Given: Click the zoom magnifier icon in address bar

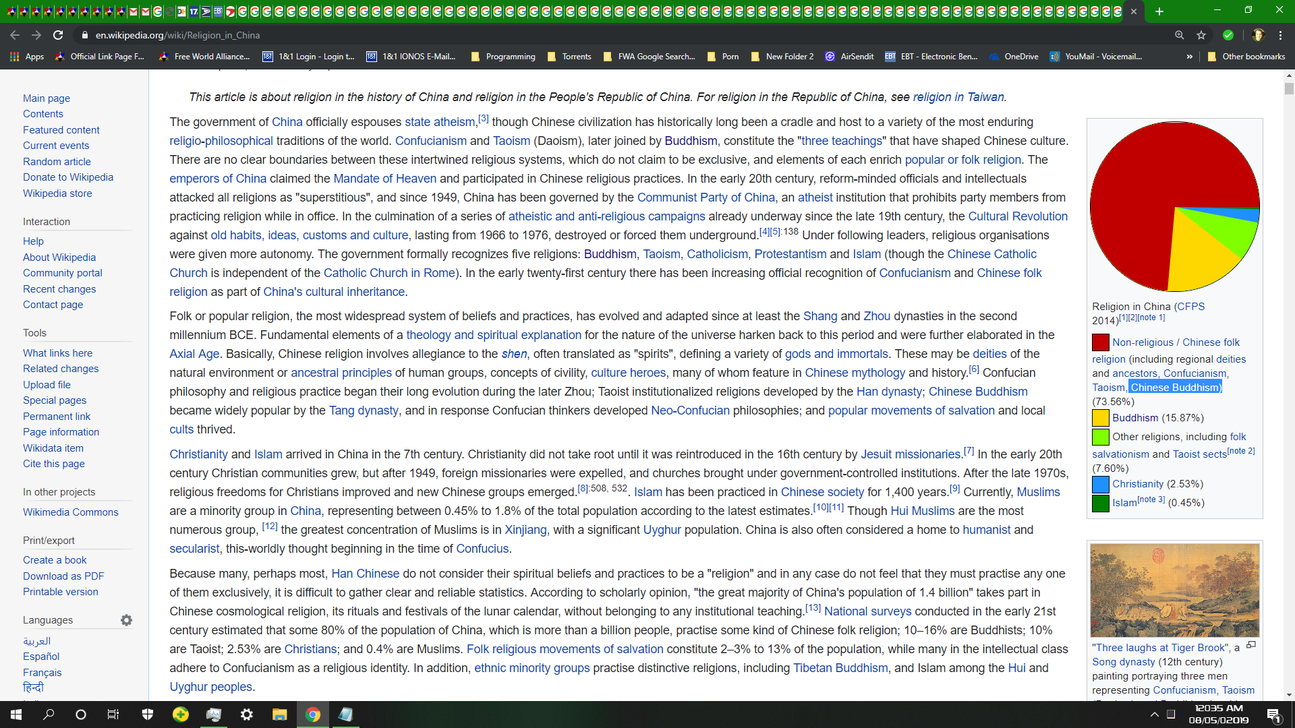Looking at the screenshot, I should [x=1179, y=35].
